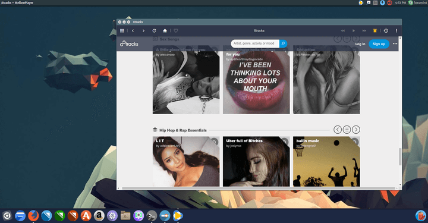Image resolution: width=428 pixels, height=223 pixels.
Task: Toggle the heart favorite icon in toolbar
Action: click(x=176, y=31)
